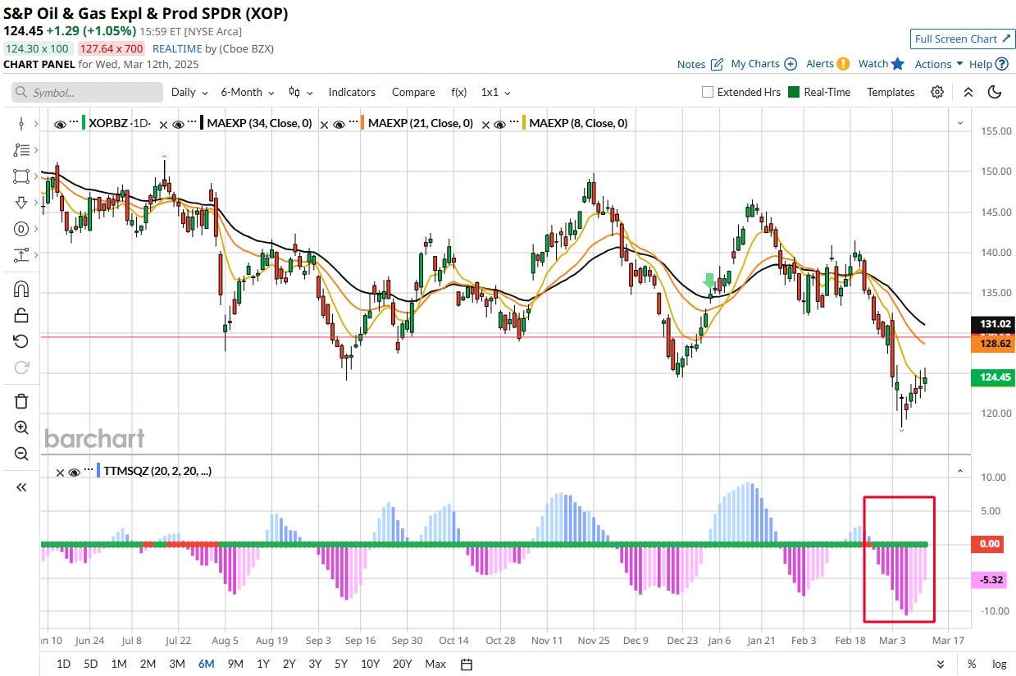Screen dimensions: 1016x676
Task: Toggle visibility eye for TTMSQZ study
Action: (x=74, y=473)
